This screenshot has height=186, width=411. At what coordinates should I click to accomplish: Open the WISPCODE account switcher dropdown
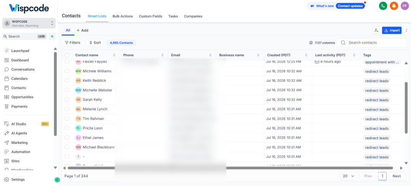click(29, 23)
